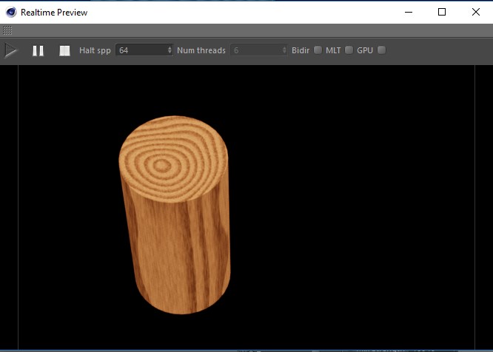Click the Num threads value field
493x352 pixels.
(255, 50)
